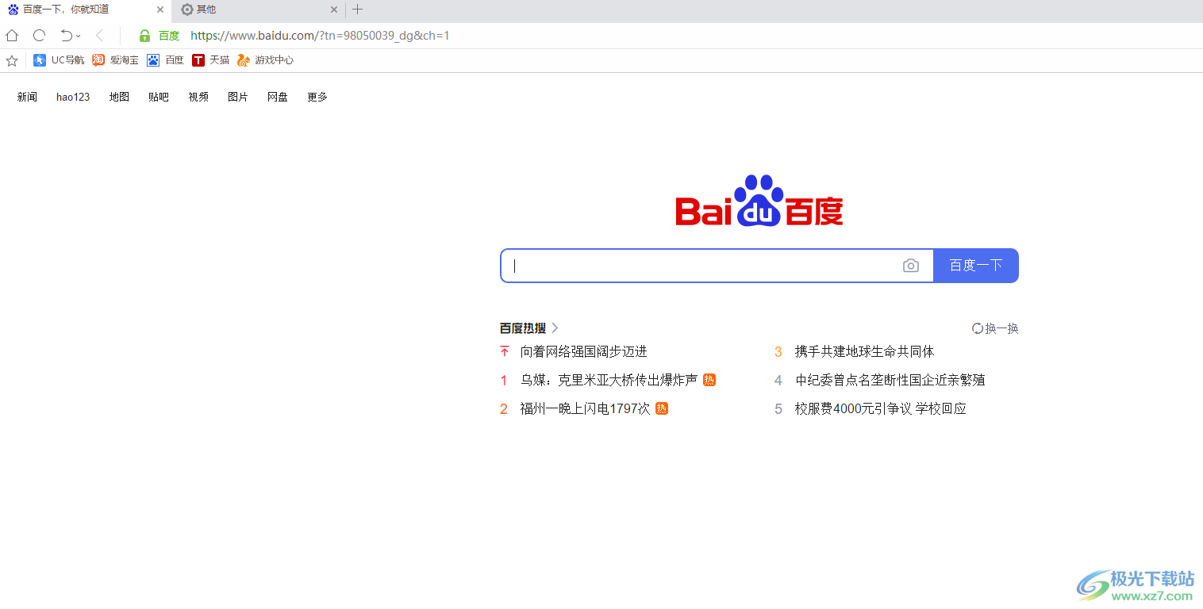Reload the page with the refresh icon
This screenshot has height=609, width=1203.
(x=39, y=36)
